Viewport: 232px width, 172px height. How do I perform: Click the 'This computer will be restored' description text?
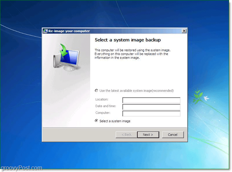(132, 54)
